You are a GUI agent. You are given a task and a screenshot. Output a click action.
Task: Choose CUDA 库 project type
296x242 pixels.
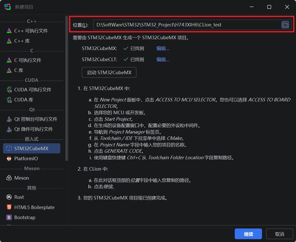coord(32,100)
